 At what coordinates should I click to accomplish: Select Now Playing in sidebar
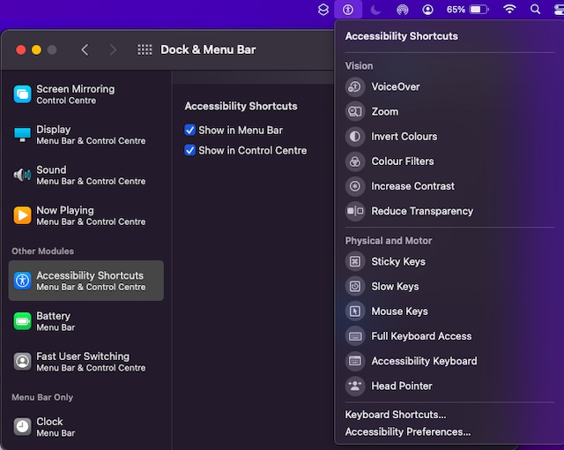(86, 215)
